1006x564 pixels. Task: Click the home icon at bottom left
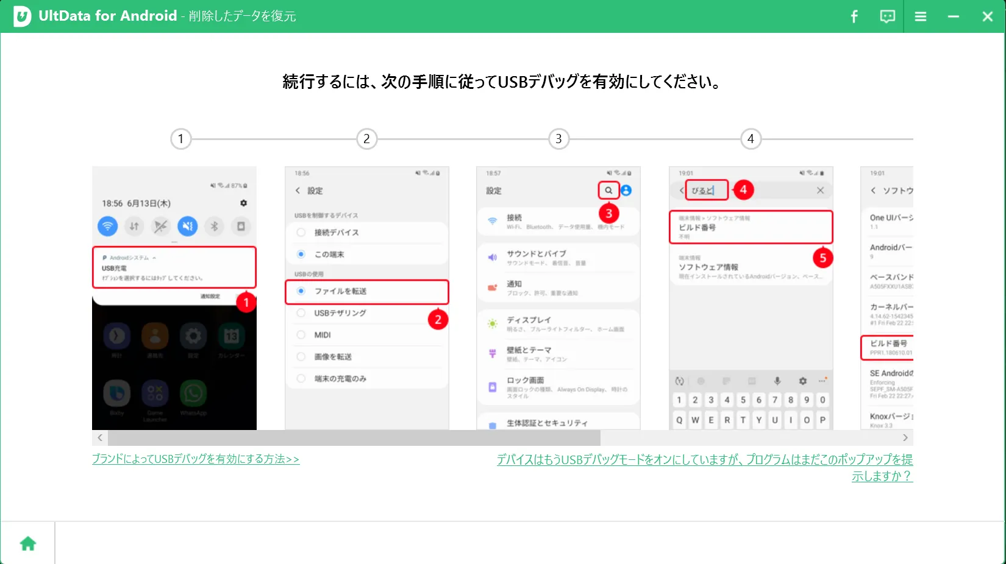tap(28, 542)
